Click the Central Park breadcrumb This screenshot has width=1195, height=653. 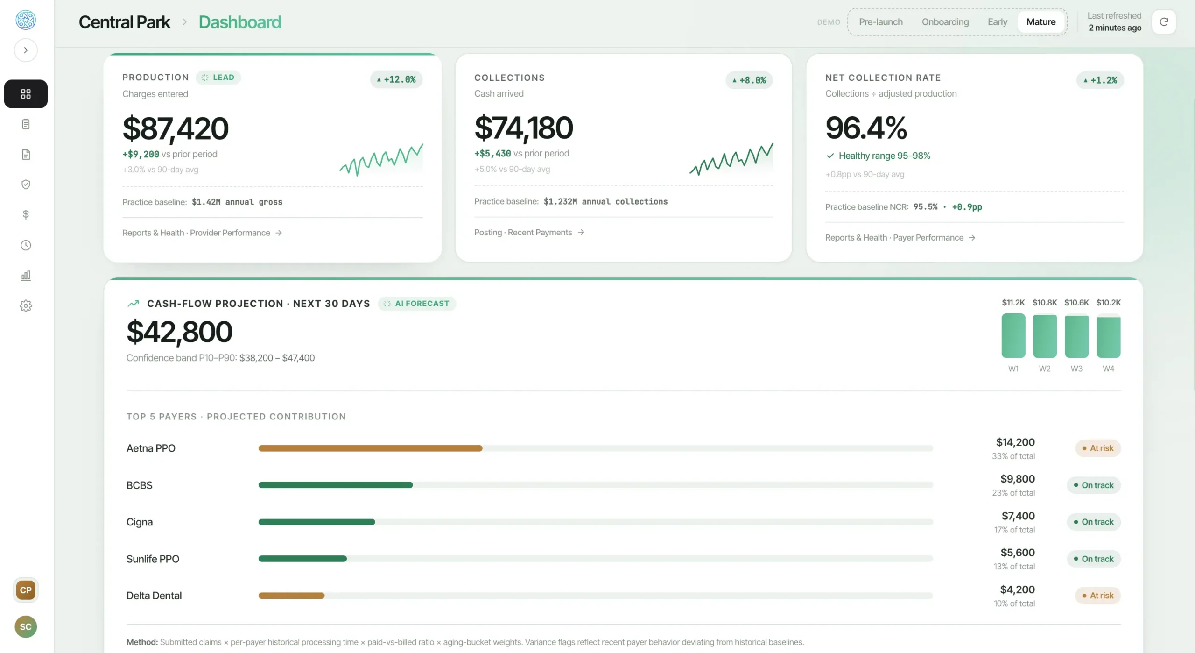tap(124, 22)
